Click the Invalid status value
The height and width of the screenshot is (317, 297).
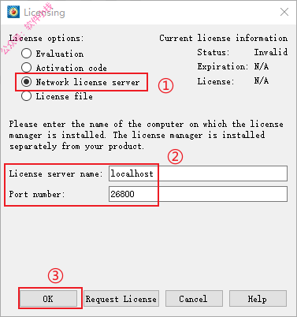(271, 52)
